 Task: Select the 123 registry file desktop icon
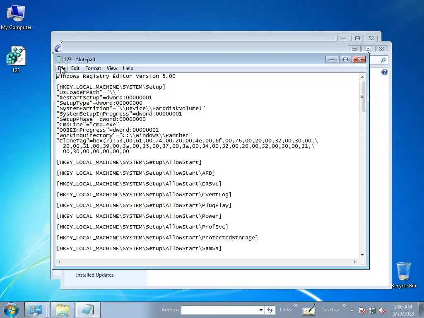coord(16,60)
